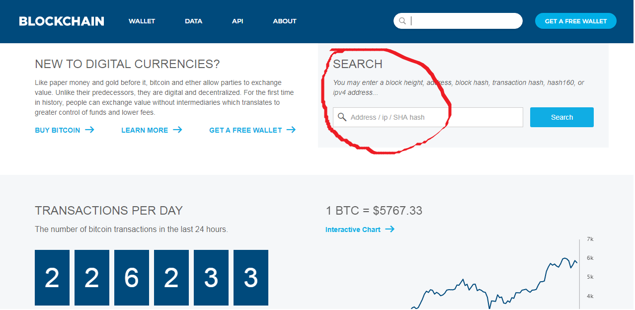Open the ABOUT menu item

[x=285, y=21]
